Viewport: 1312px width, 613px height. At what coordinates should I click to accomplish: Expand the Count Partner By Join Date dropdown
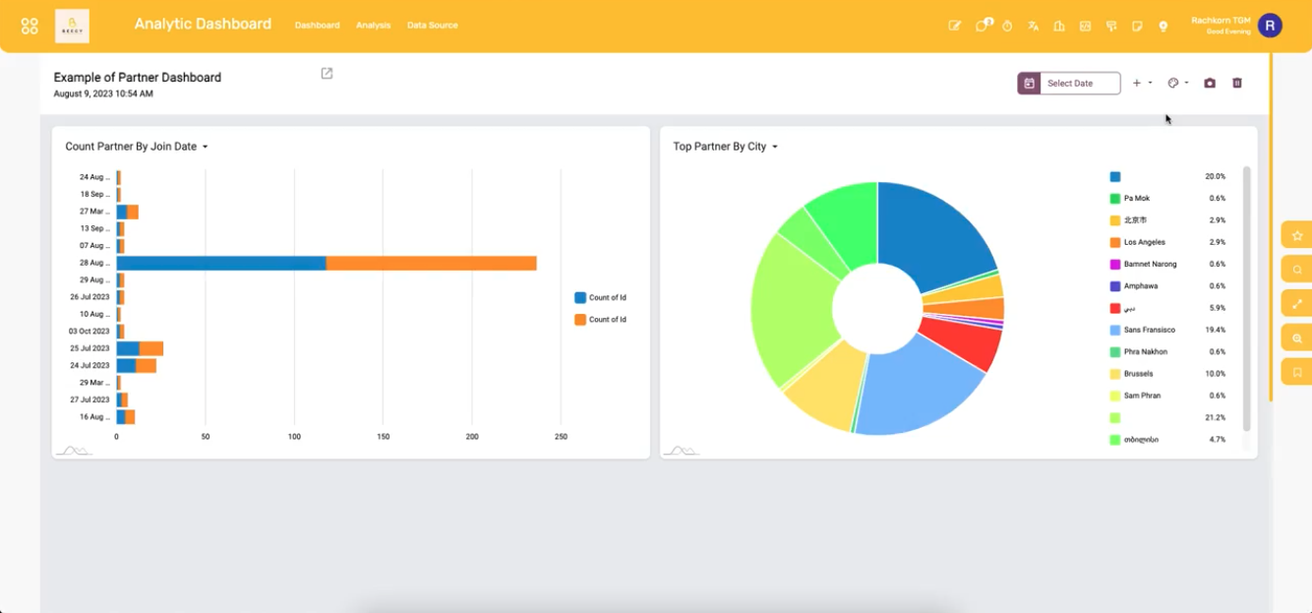click(x=206, y=146)
